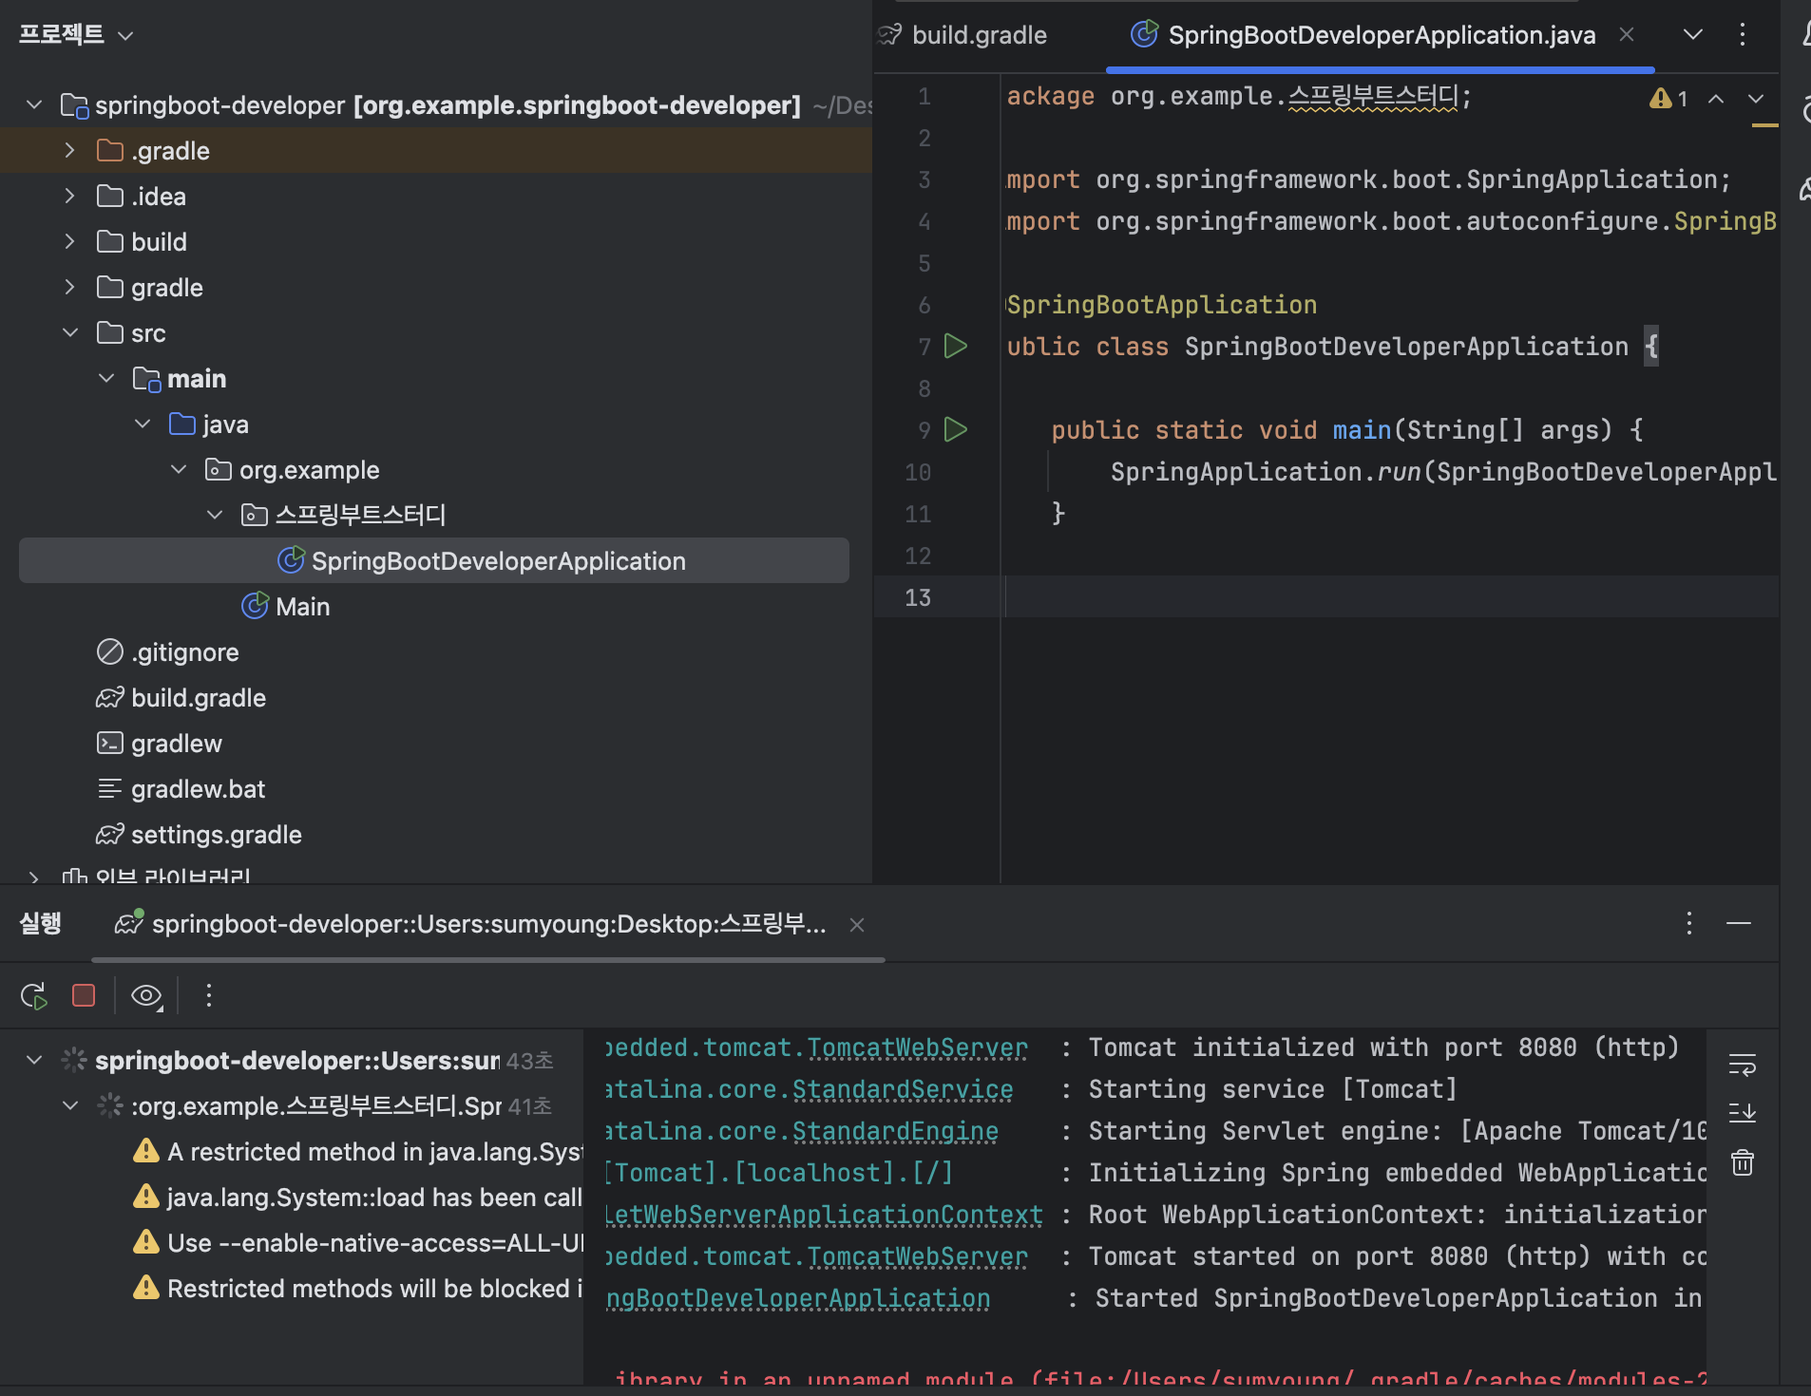
Task: Collapse the main source folder
Action: coord(106,378)
